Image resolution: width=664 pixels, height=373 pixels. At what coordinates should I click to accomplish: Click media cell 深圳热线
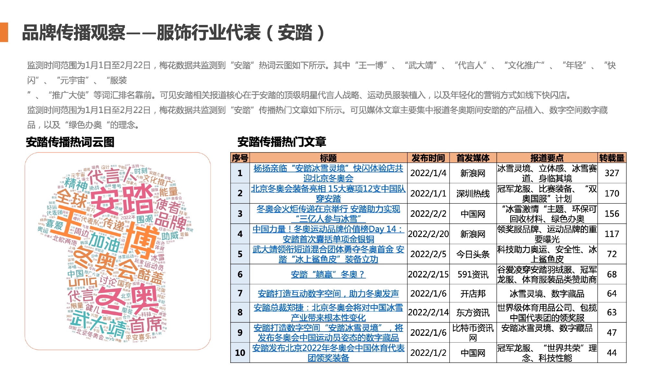(473, 193)
